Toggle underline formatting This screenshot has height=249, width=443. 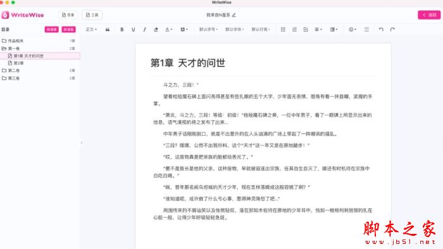point(134,29)
